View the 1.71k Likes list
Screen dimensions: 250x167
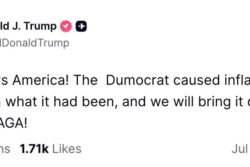pyautogui.click(x=50, y=149)
